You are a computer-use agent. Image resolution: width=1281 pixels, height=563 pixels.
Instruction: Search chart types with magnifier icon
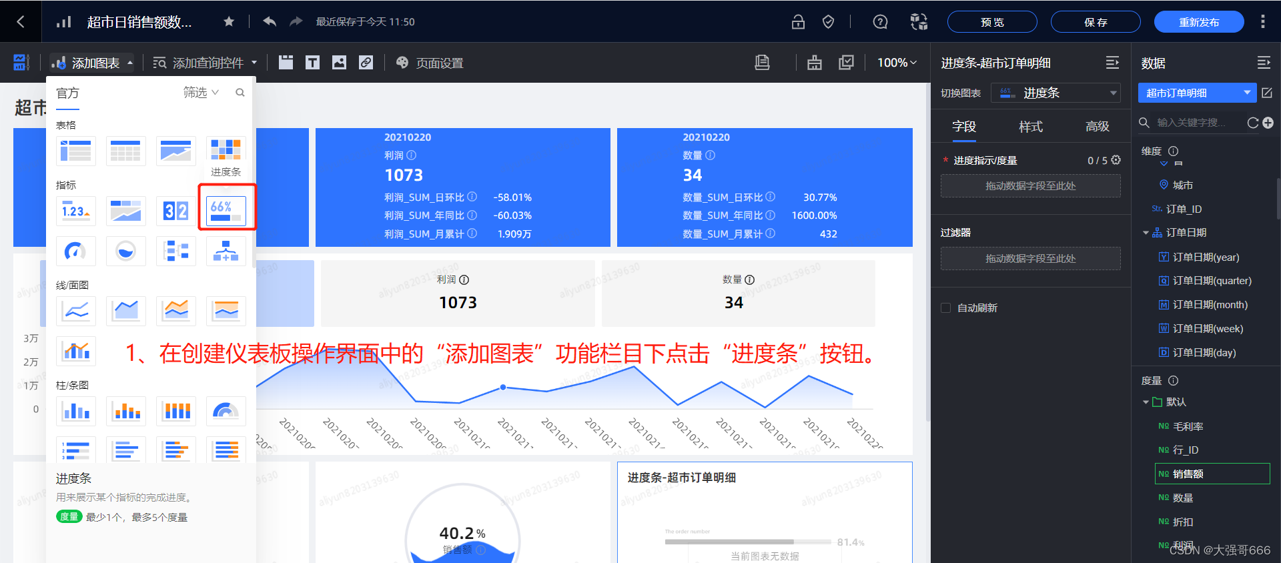point(240,93)
